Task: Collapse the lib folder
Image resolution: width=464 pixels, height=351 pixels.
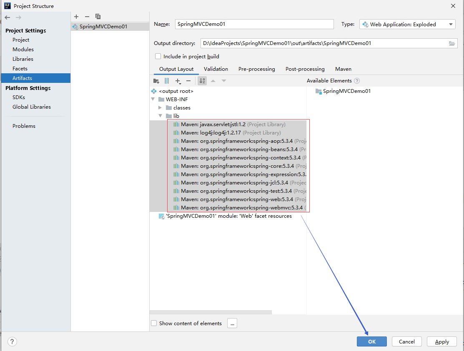Action: tap(160, 116)
